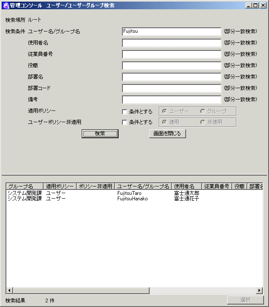The height and width of the screenshot is (307, 269).
Task: Maximize the management console window
Action: coord(255,5)
